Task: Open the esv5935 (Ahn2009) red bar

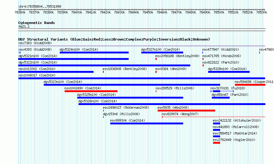Action: click(x=186, y=111)
